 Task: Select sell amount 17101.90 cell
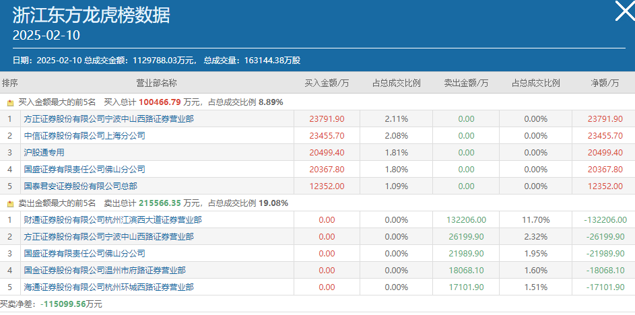[x=466, y=287]
